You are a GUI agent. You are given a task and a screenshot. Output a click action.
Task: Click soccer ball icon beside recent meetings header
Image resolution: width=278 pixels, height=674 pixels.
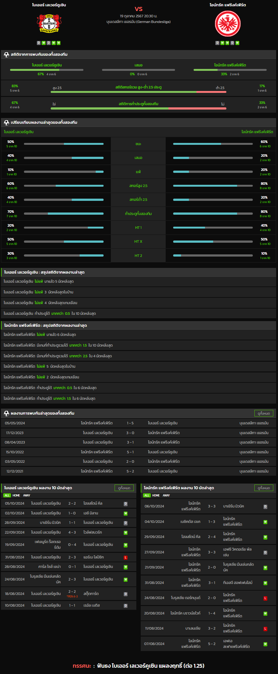pos(6,413)
